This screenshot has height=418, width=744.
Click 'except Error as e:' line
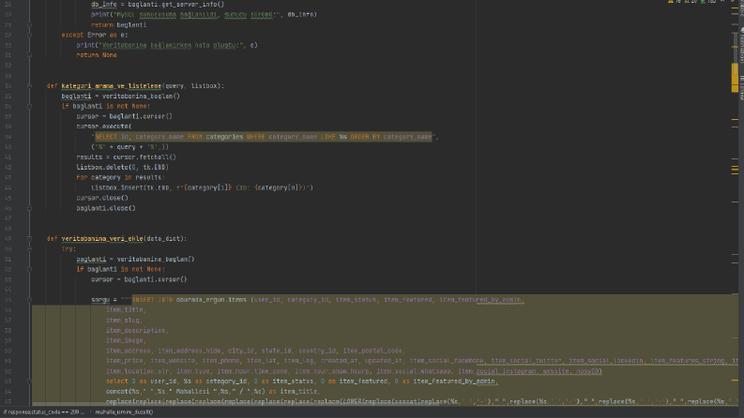pos(95,35)
